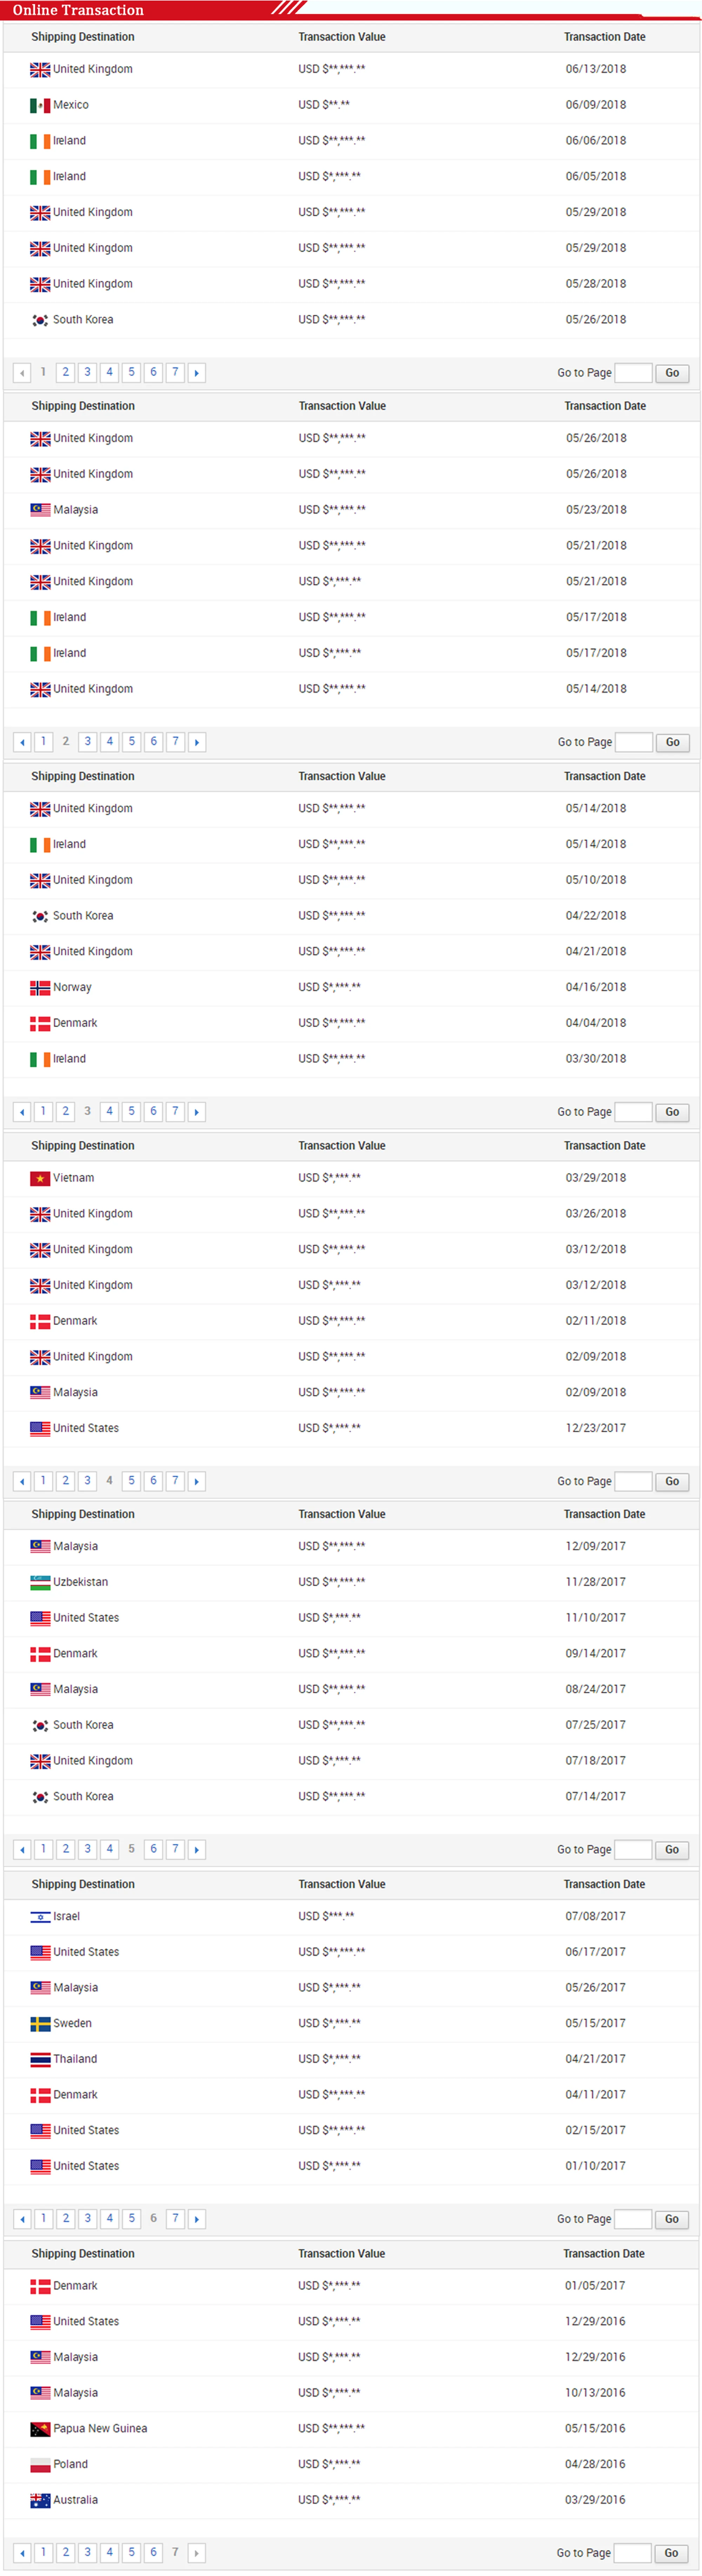Viewport: 702px width, 2576px height.
Task: Click the Uzbekistan destination text
Action: click(80, 1582)
